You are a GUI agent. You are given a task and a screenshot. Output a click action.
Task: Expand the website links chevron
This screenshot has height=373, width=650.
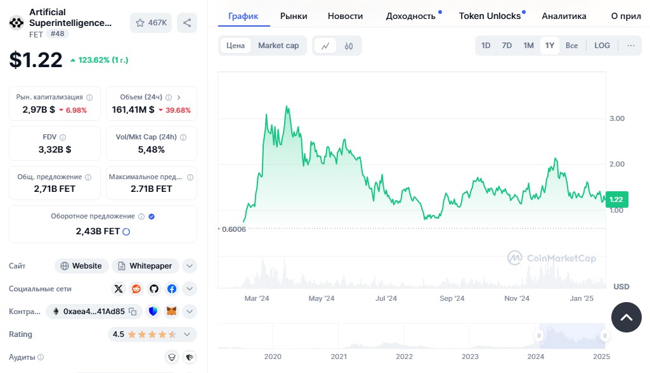[x=190, y=266]
